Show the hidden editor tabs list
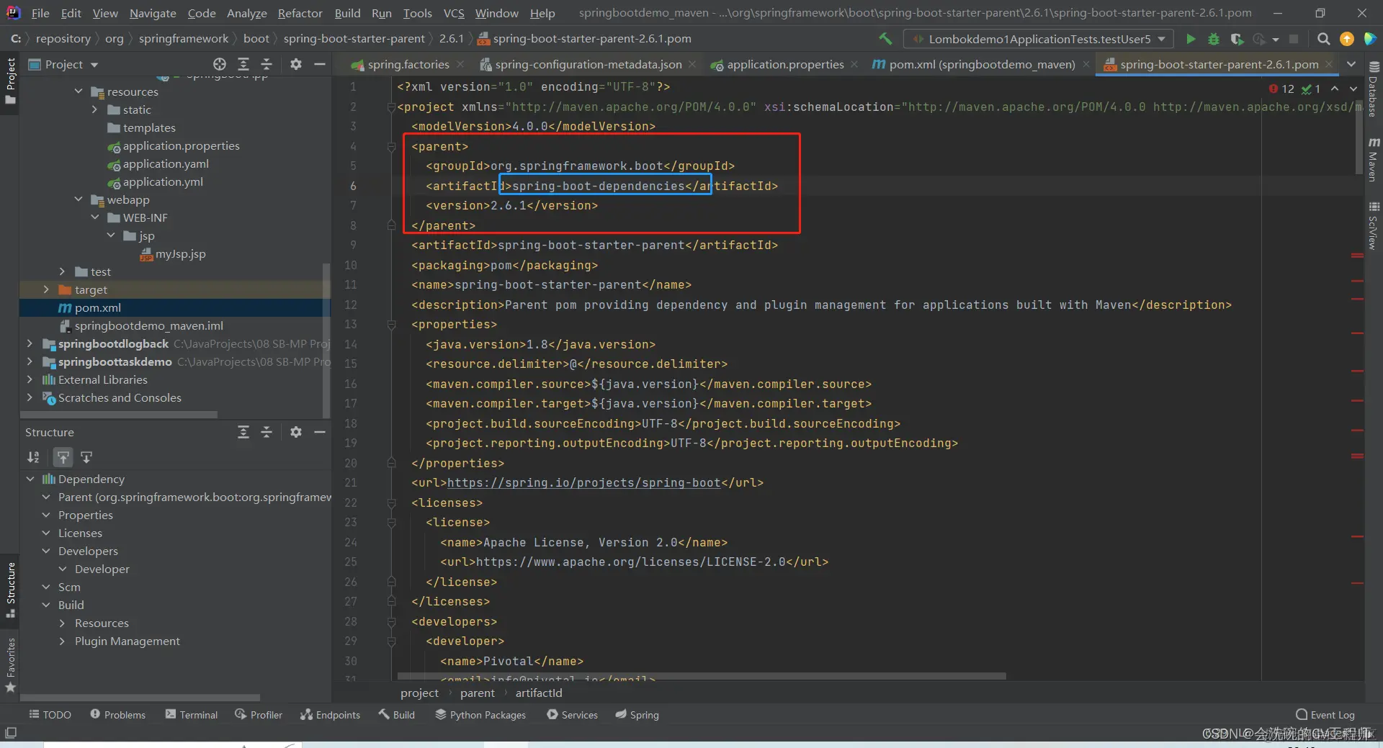The image size is (1383, 748). (1351, 64)
